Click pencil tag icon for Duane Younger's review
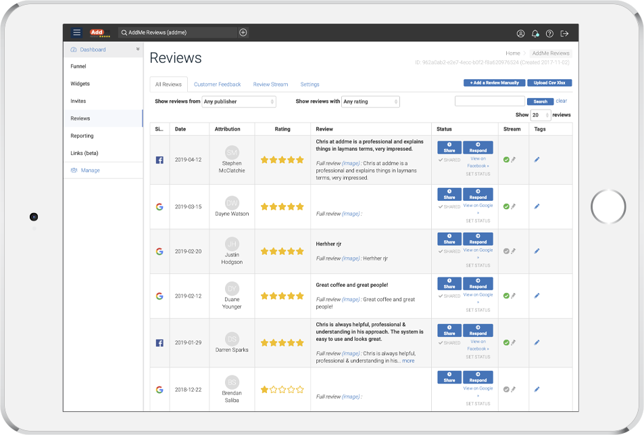The height and width of the screenshot is (435, 644). (x=537, y=296)
